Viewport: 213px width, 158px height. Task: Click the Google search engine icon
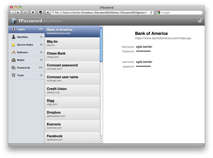tap(159, 12)
